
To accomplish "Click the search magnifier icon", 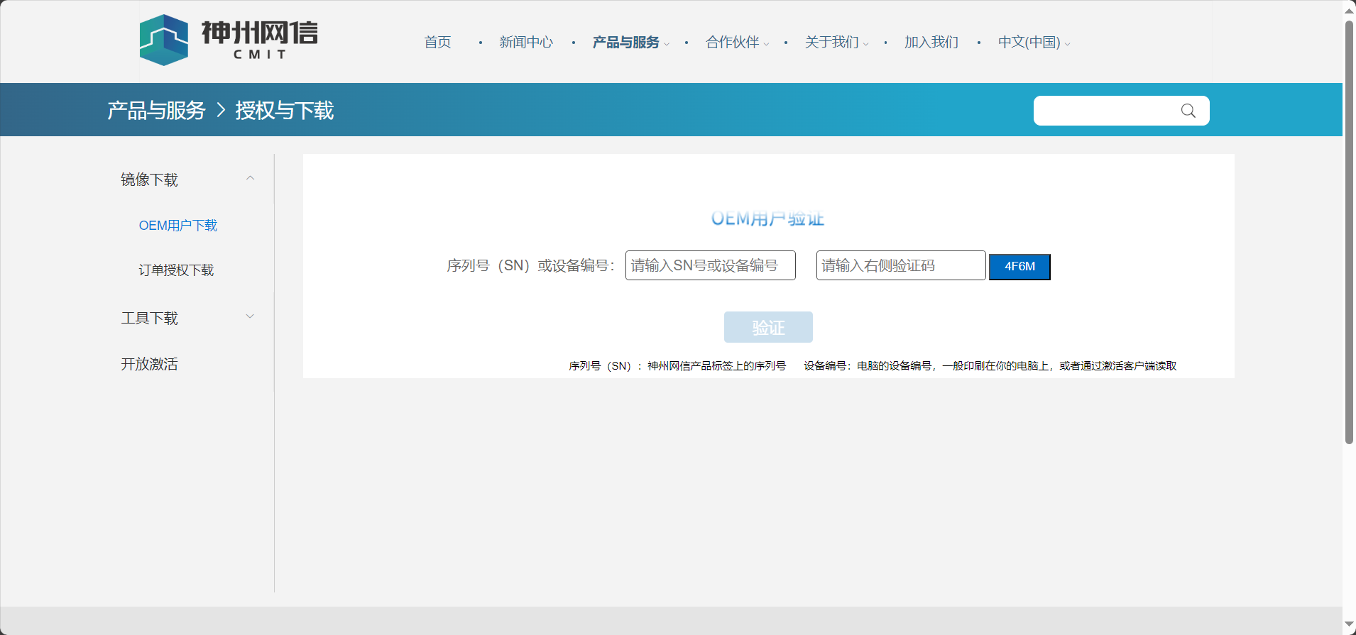I will 1188,111.
